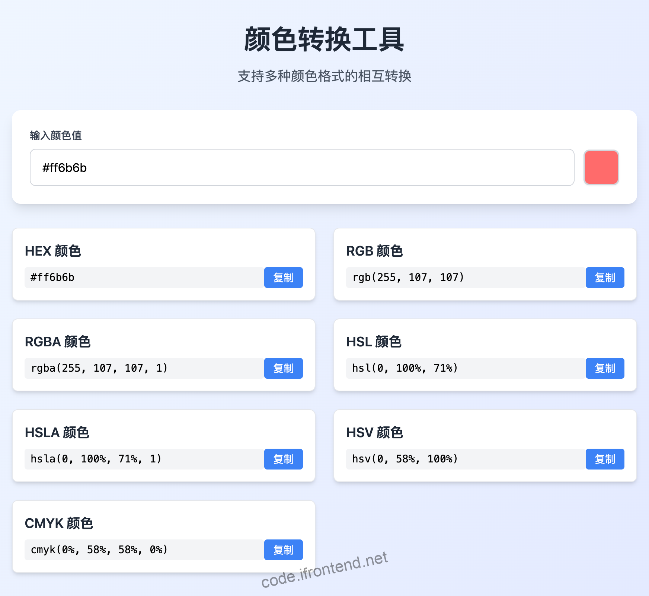The height and width of the screenshot is (596, 649).
Task: Select the rgb(255, 107, 107) value text
Action: coord(408,277)
